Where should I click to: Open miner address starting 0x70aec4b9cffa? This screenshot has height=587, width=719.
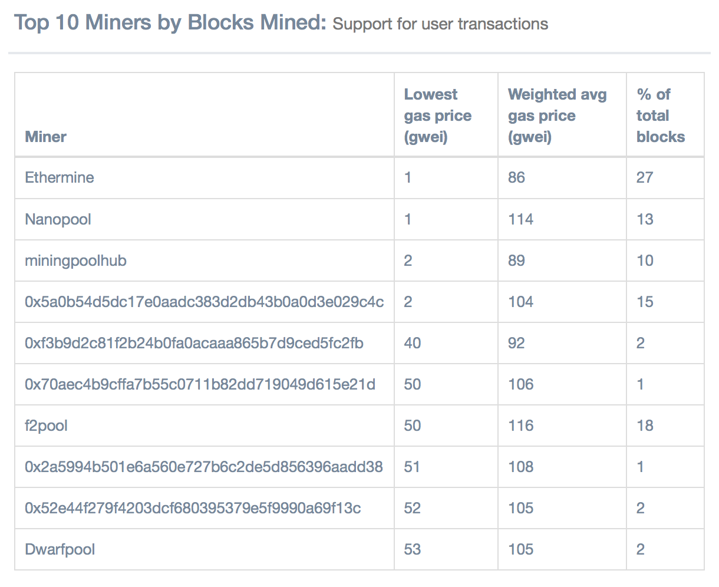pyautogui.click(x=200, y=384)
